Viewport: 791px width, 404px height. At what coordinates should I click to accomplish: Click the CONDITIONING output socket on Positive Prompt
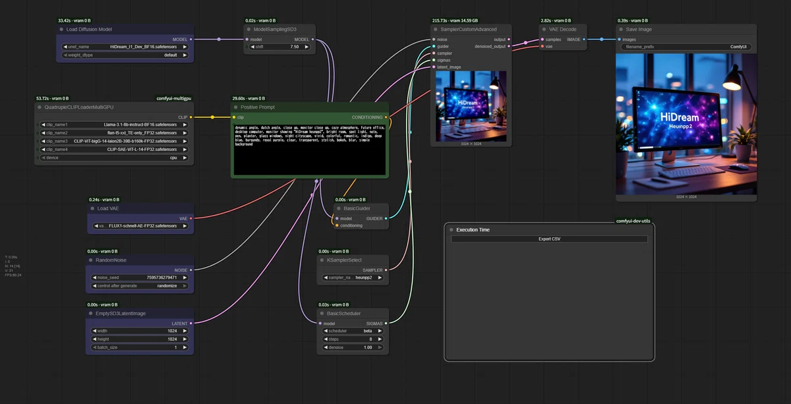pos(386,117)
